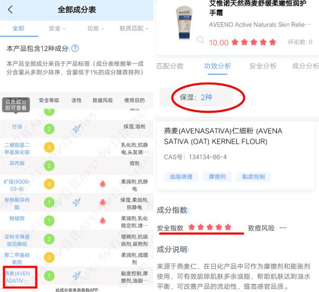This screenshot has width=319, height=292.
Task: Tap the 安全指数 five-star rating
Action: 209,227
